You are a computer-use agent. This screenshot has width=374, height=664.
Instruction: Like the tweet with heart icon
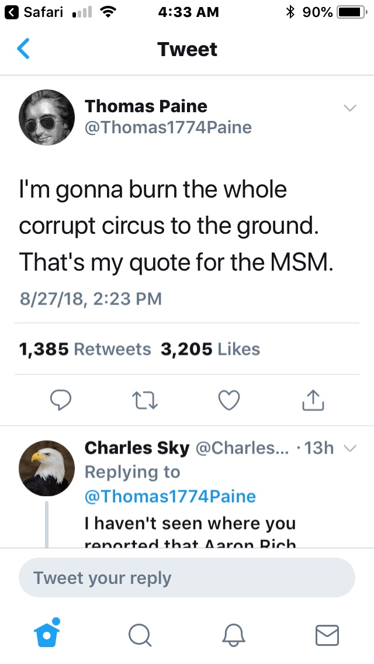229,400
